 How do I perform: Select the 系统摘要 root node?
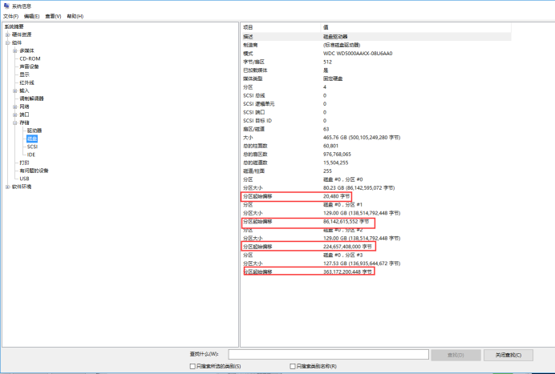pos(14,26)
